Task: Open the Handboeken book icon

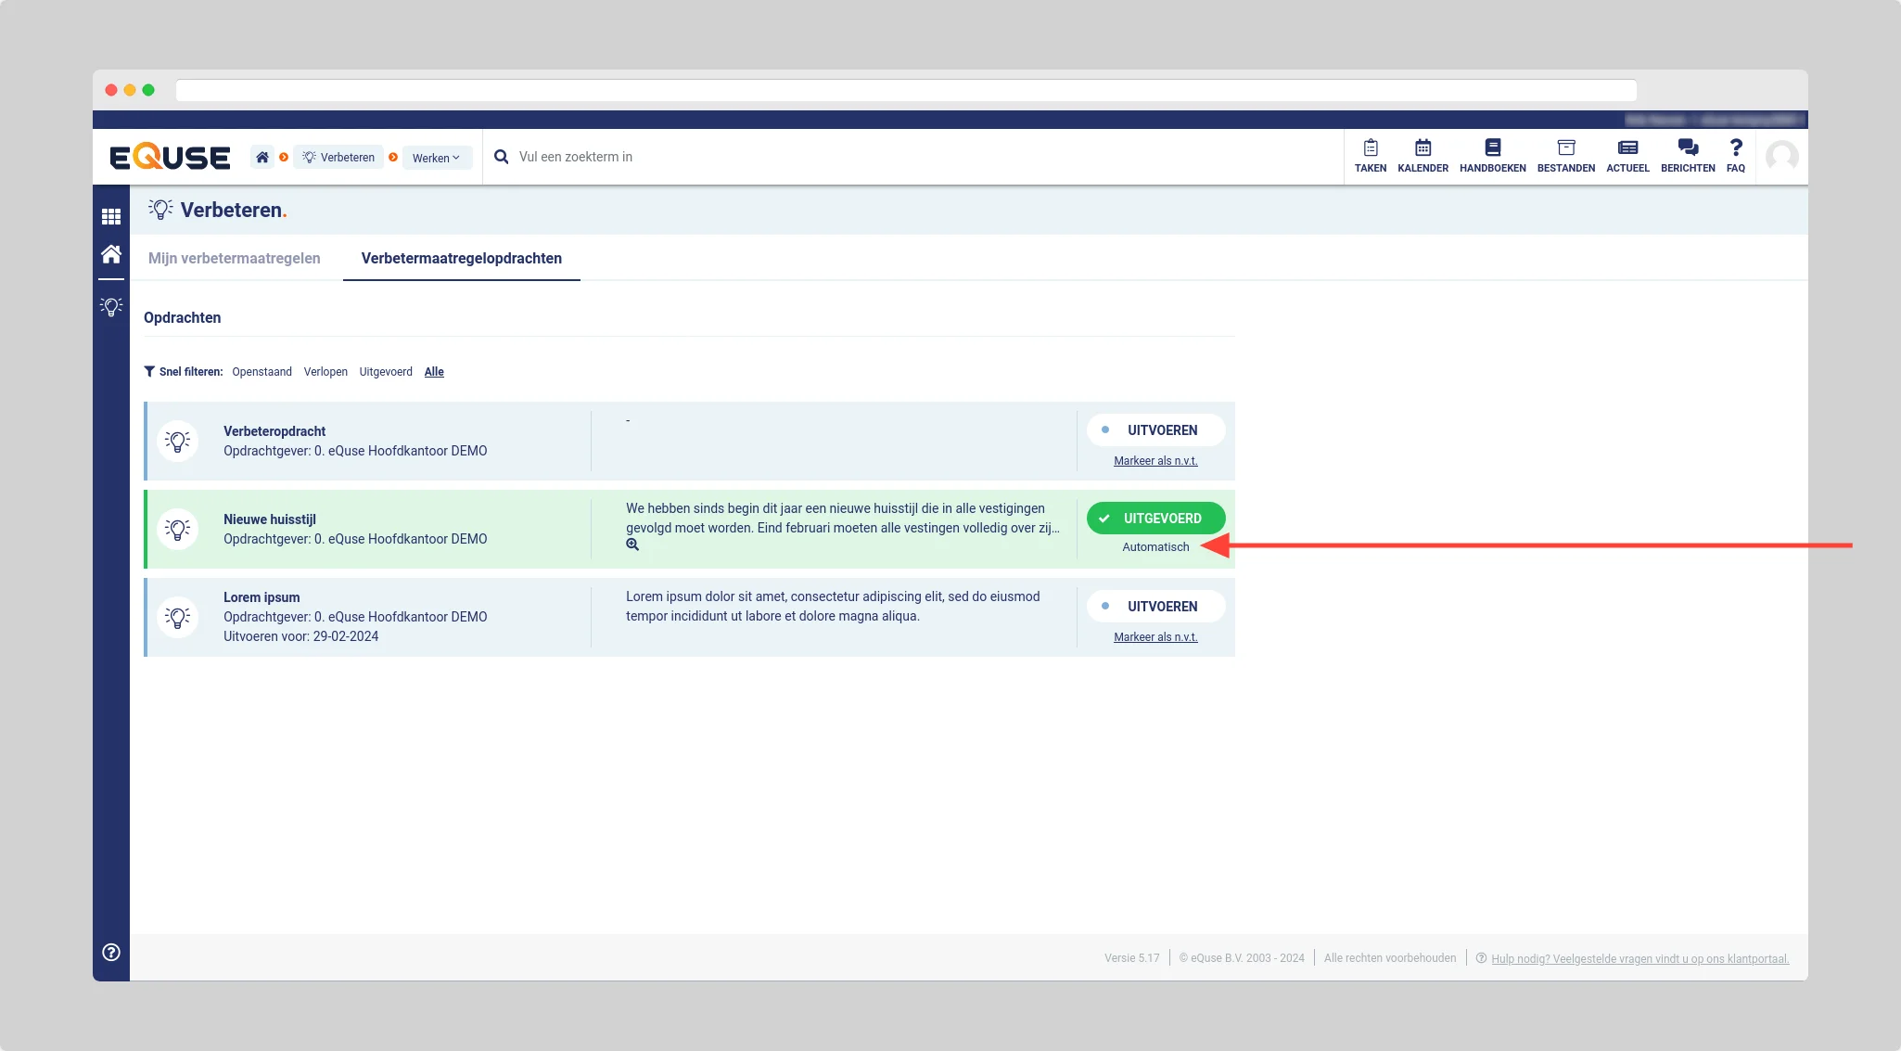Action: (x=1492, y=148)
